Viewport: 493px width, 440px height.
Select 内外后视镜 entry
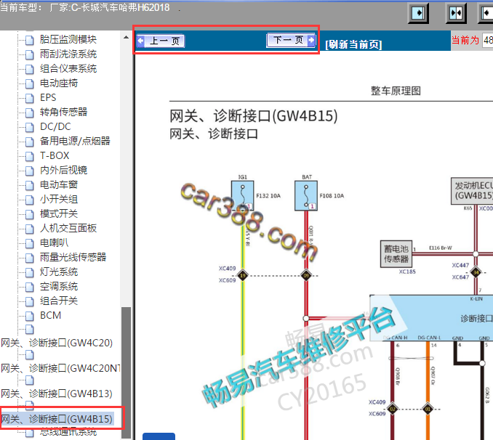pyautogui.click(x=63, y=170)
